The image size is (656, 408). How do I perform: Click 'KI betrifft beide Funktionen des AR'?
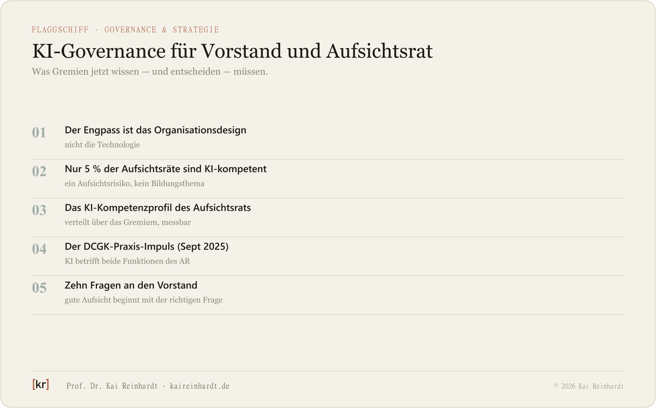tap(127, 261)
